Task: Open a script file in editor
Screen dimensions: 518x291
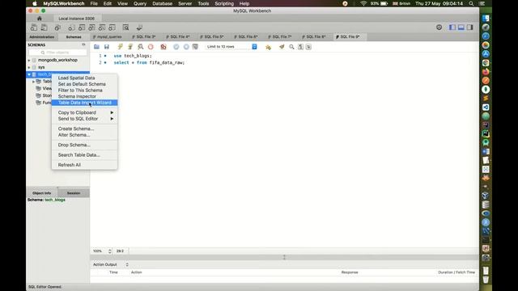Action: pos(96,47)
